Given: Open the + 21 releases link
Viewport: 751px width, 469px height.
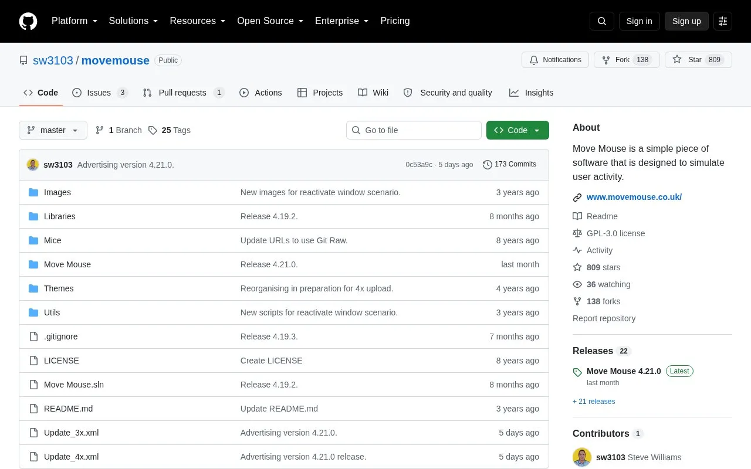Looking at the screenshot, I should [x=594, y=402].
